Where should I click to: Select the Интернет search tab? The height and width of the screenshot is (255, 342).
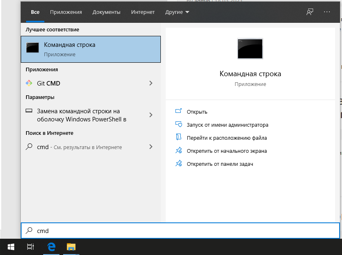[x=143, y=12]
